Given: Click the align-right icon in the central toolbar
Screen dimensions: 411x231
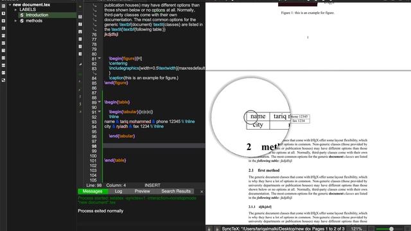Looking at the screenshot, I should 80,54.
